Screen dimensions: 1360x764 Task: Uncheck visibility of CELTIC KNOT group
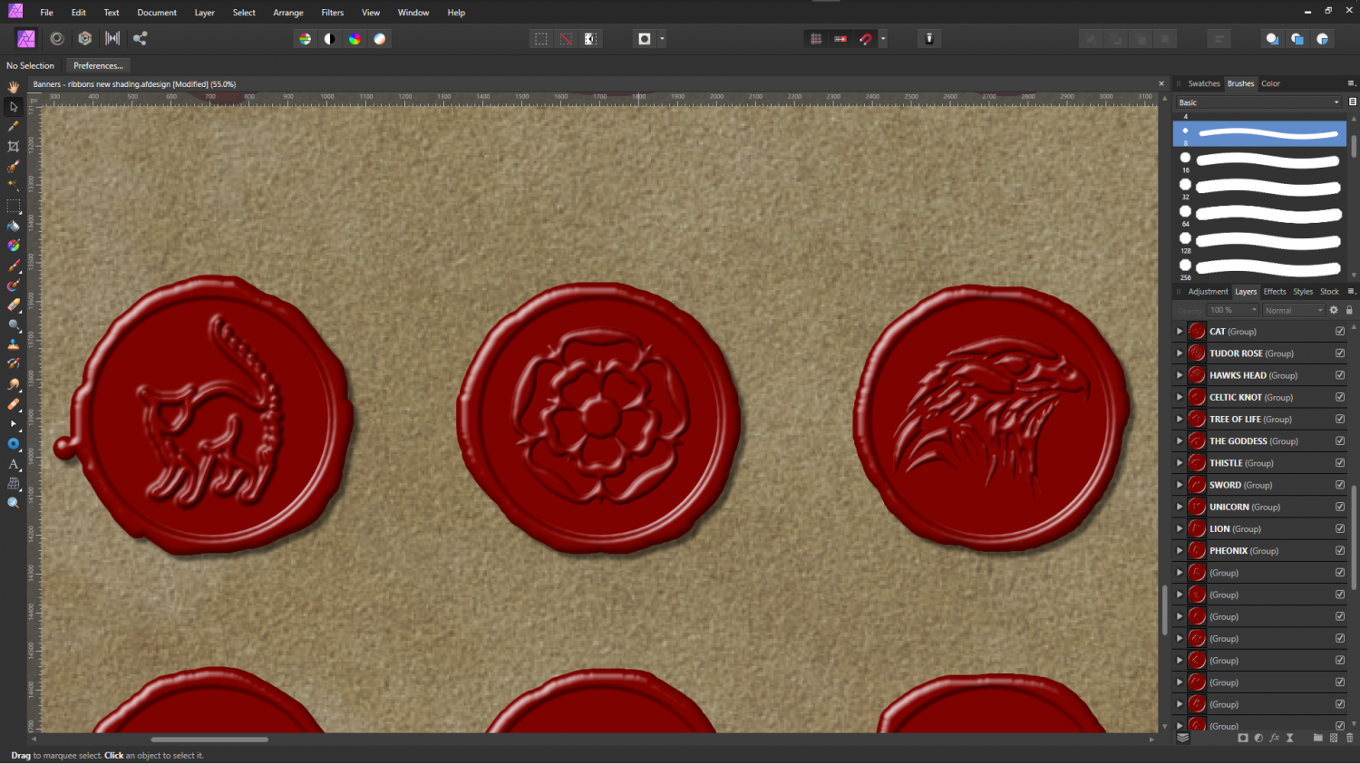tap(1340, 397)
